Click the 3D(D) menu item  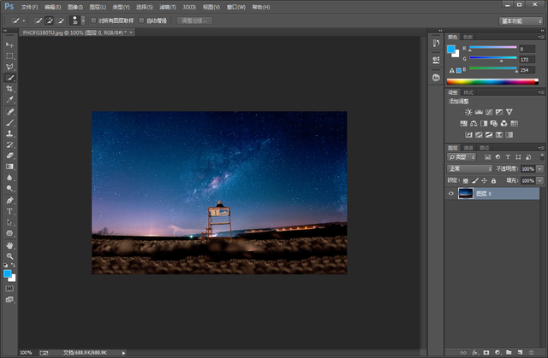coord(189,7)
